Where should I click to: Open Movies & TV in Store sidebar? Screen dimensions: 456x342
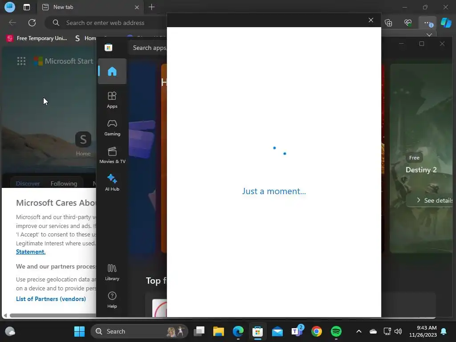(x=112, y=155)
